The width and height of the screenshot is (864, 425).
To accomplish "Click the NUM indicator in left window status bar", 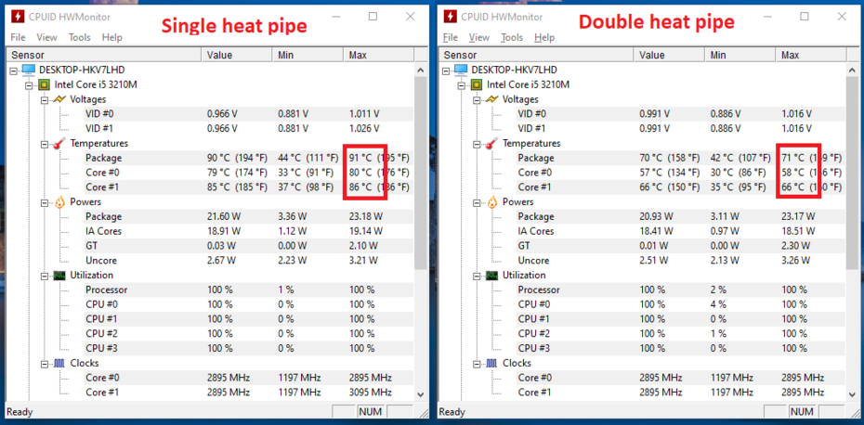I will 370,412.
